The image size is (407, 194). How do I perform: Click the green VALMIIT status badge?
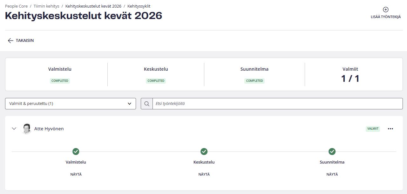[x=373, y=129]
